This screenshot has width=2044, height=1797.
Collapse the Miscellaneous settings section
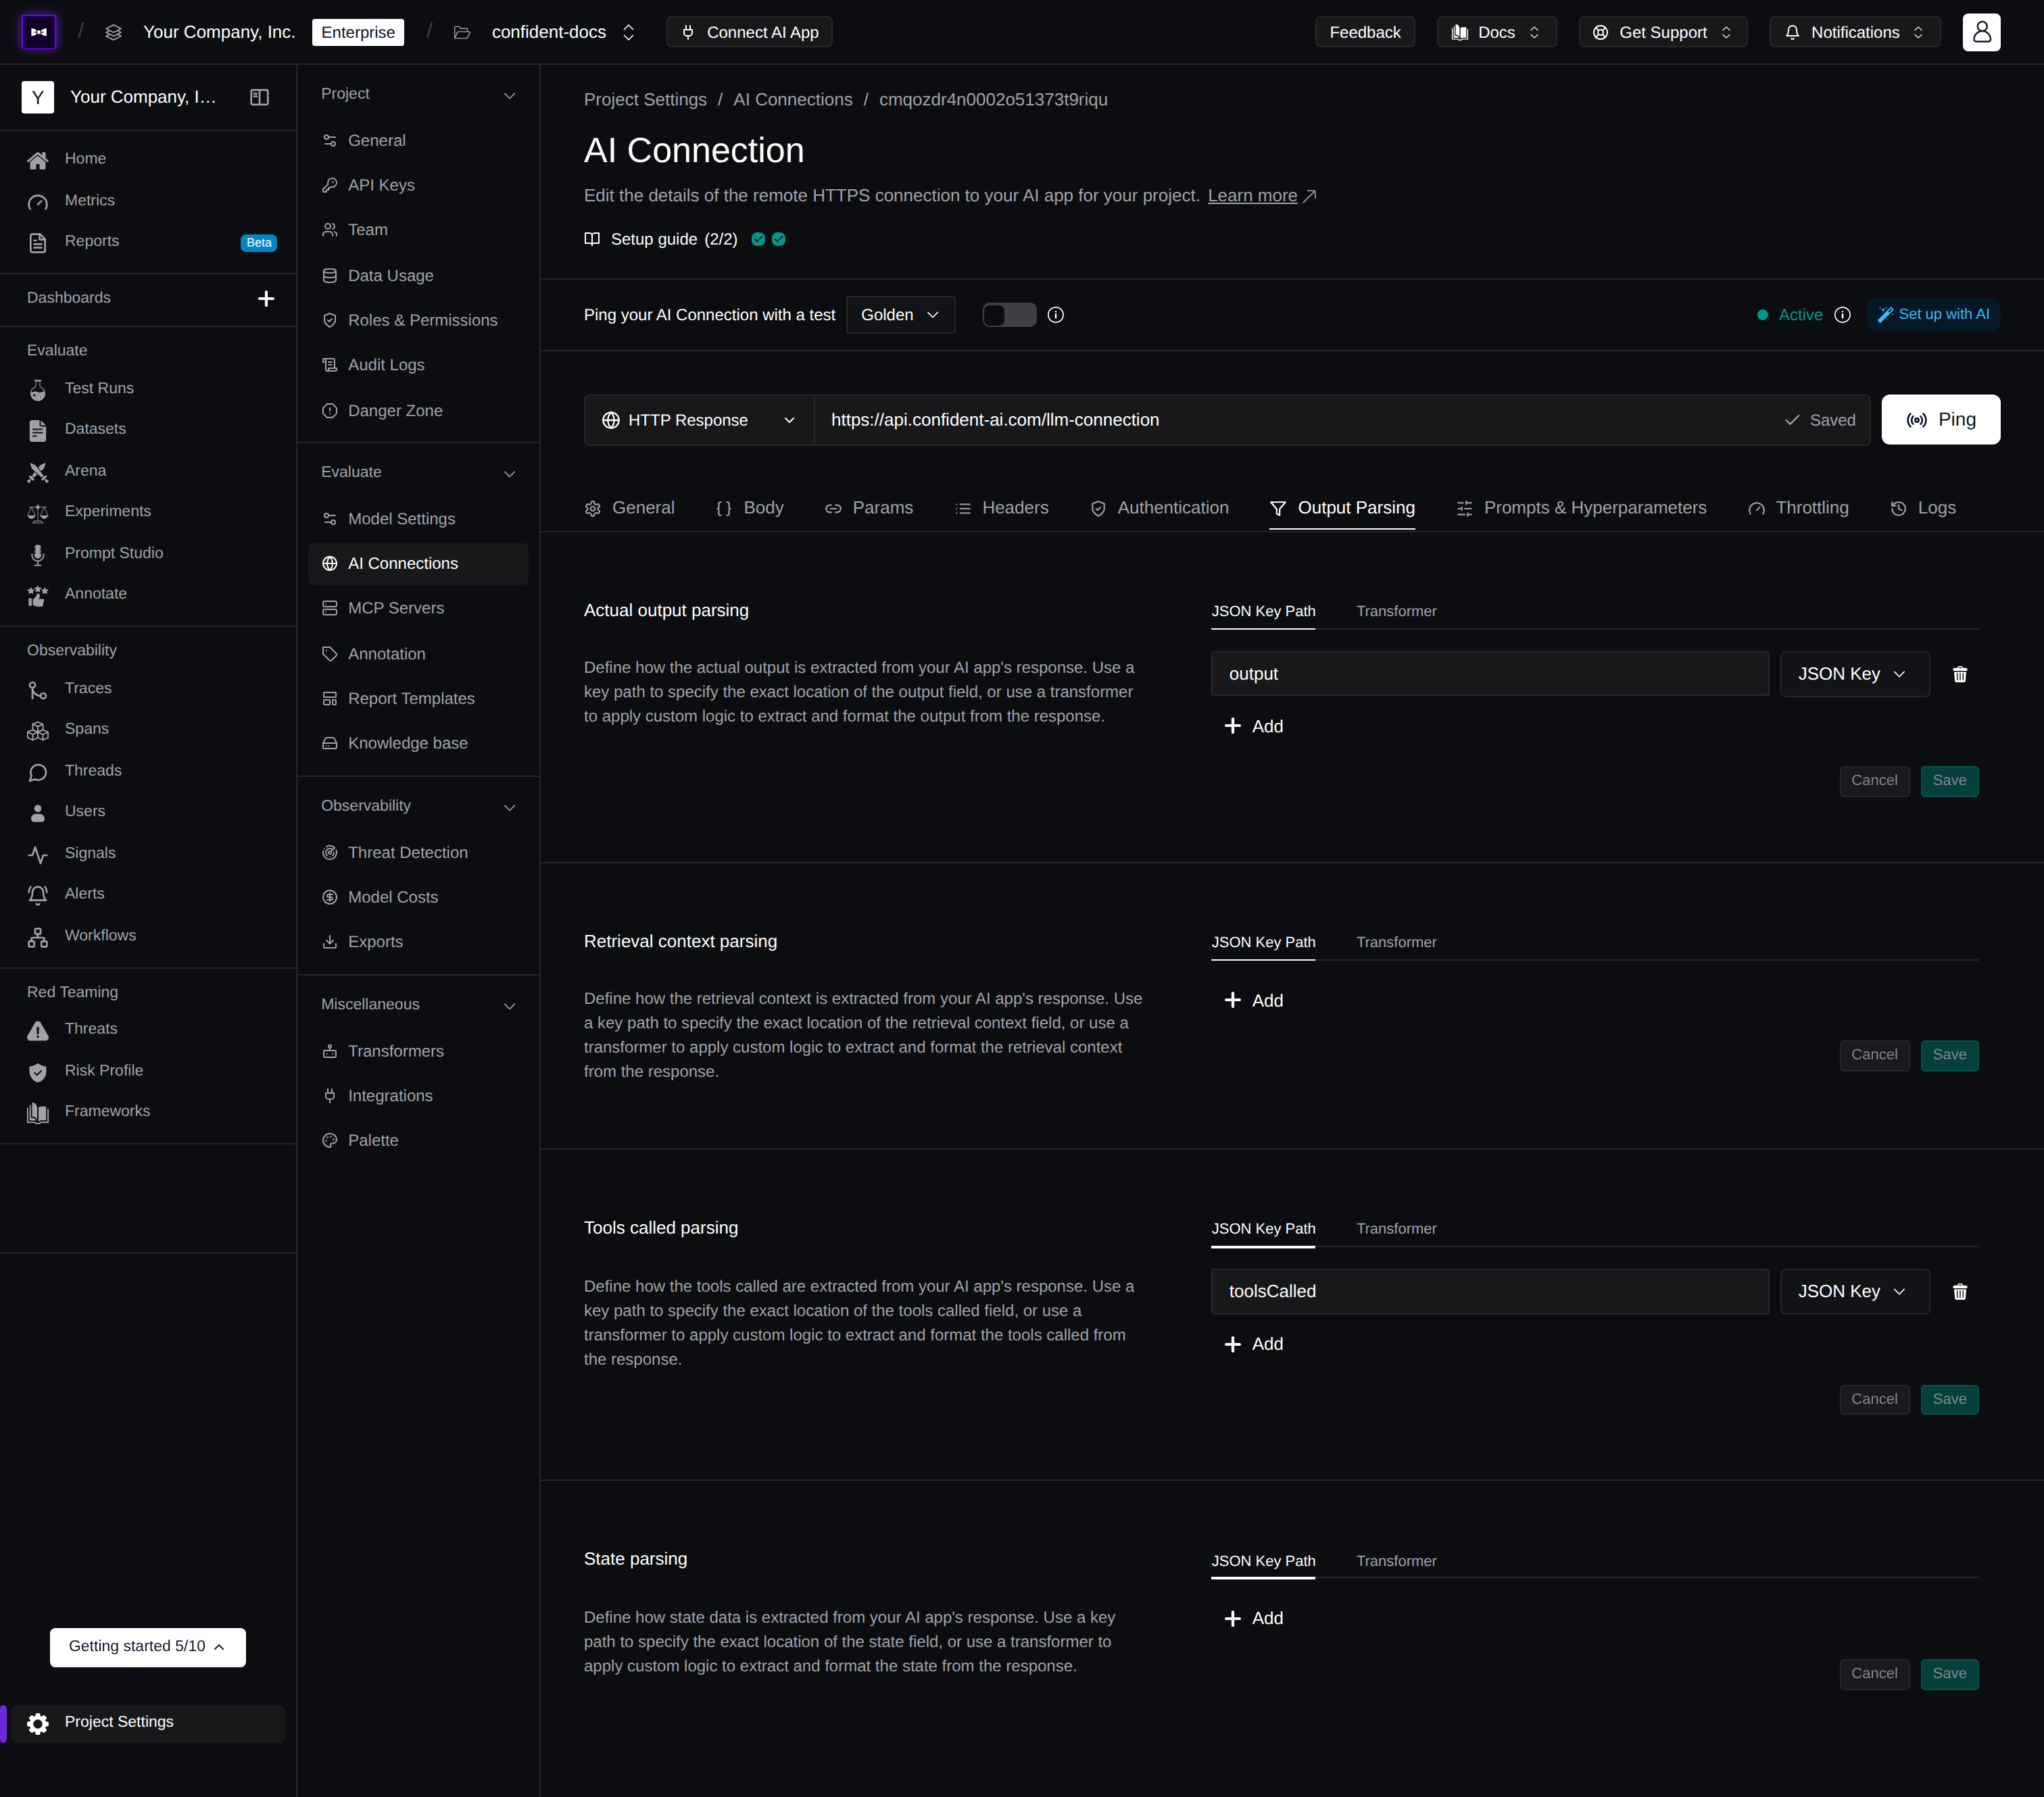point(508,1005)
